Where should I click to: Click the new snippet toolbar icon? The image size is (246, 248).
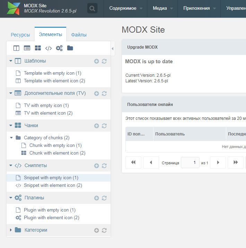49,48
